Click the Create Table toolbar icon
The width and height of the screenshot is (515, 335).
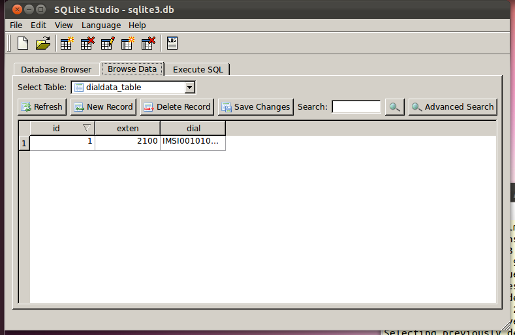point(67,44)
